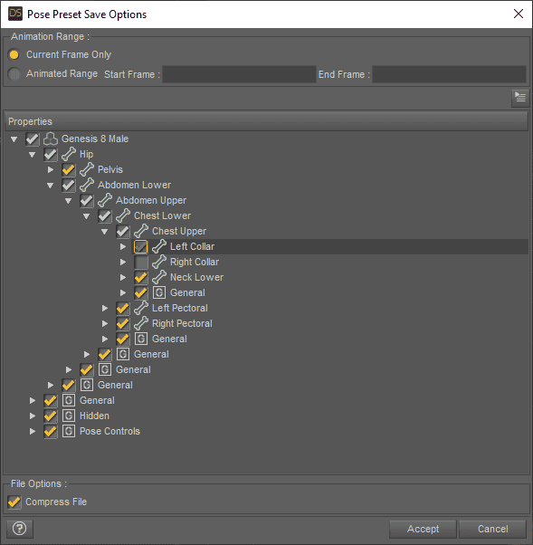Click the Cancel button
Image resolution: width=533 pixels, height=545 pixels.
tap(492, 529)
